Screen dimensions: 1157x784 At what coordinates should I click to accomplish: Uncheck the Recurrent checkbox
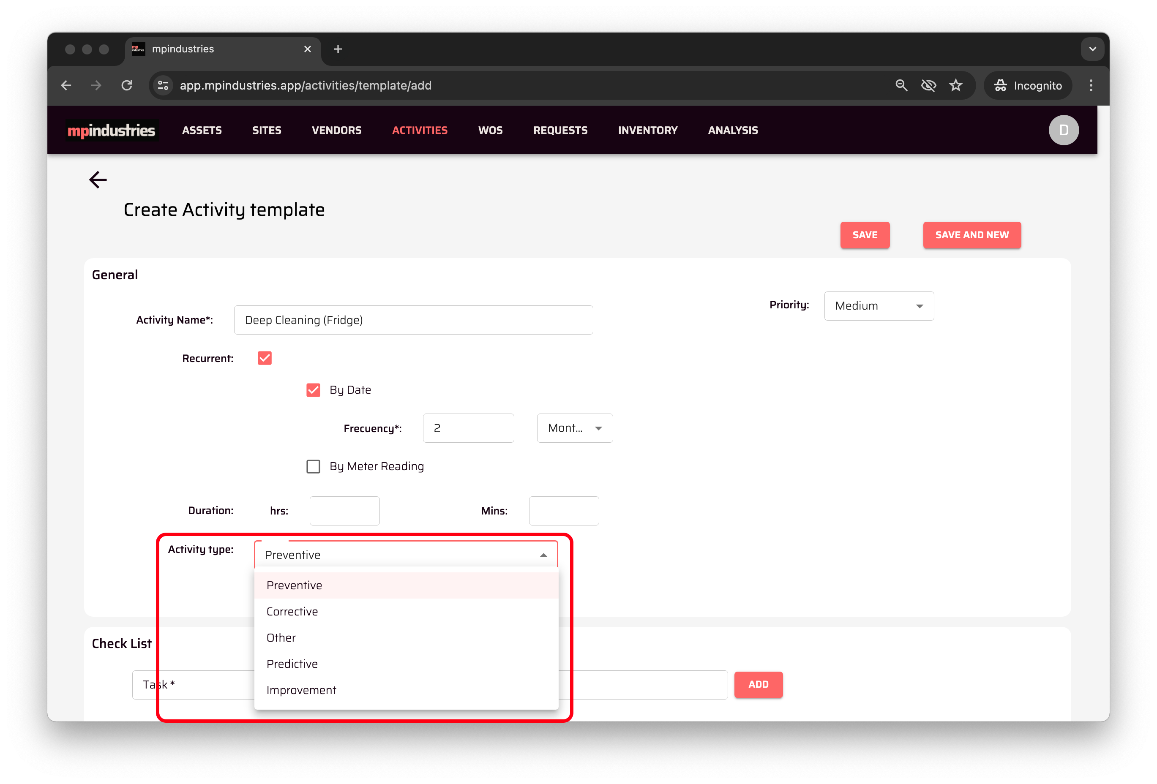[265, 358]
